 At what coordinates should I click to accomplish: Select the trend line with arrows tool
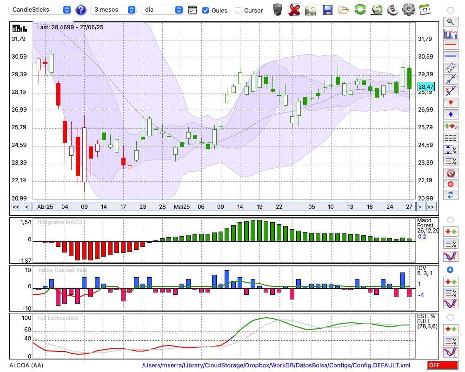pyautogui.click(x=451, y=80)
